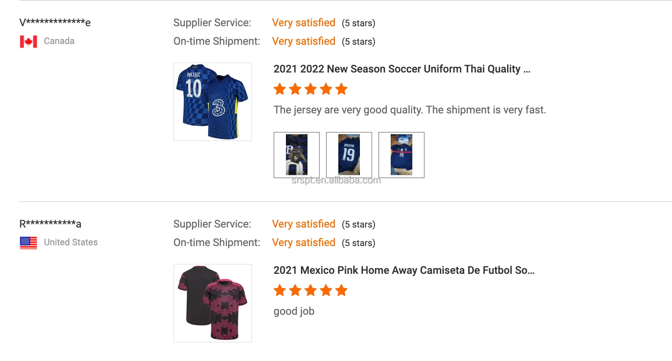The height and width of the screenshot is (361, 672).
Task: Open the 2021 2022 New Season Soccer Uniform link
Action: point(402,69)
